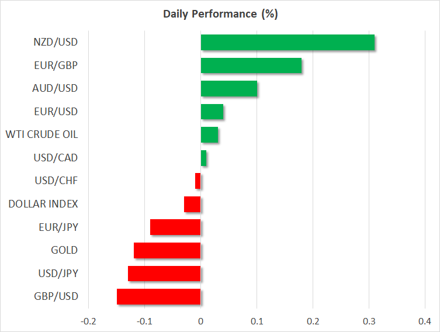Click the NZD/USD axis label
Screen dimensions: 440x332
click(x=56, y=42)
